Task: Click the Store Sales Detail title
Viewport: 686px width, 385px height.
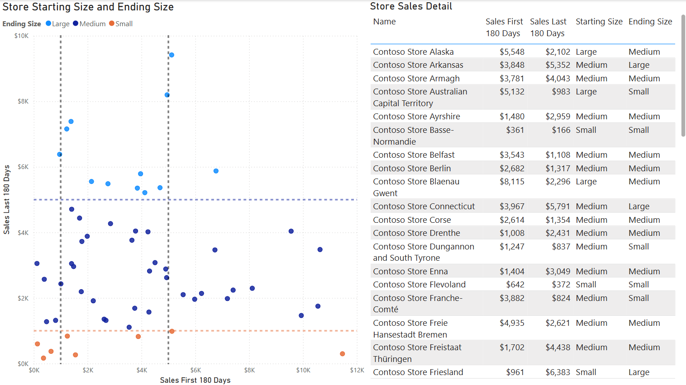Action: pos(411,6)
